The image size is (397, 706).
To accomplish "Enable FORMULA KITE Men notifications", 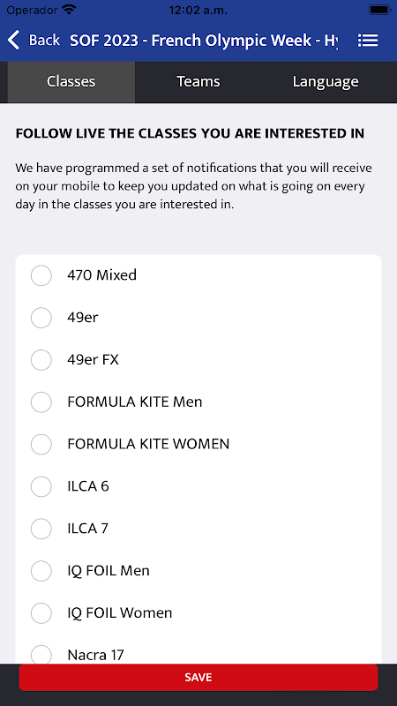I will tap(41, 402).
